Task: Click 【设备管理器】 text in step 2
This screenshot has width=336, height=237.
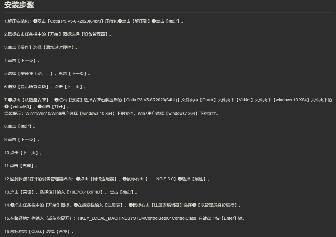Action: [x=95, y=34]
